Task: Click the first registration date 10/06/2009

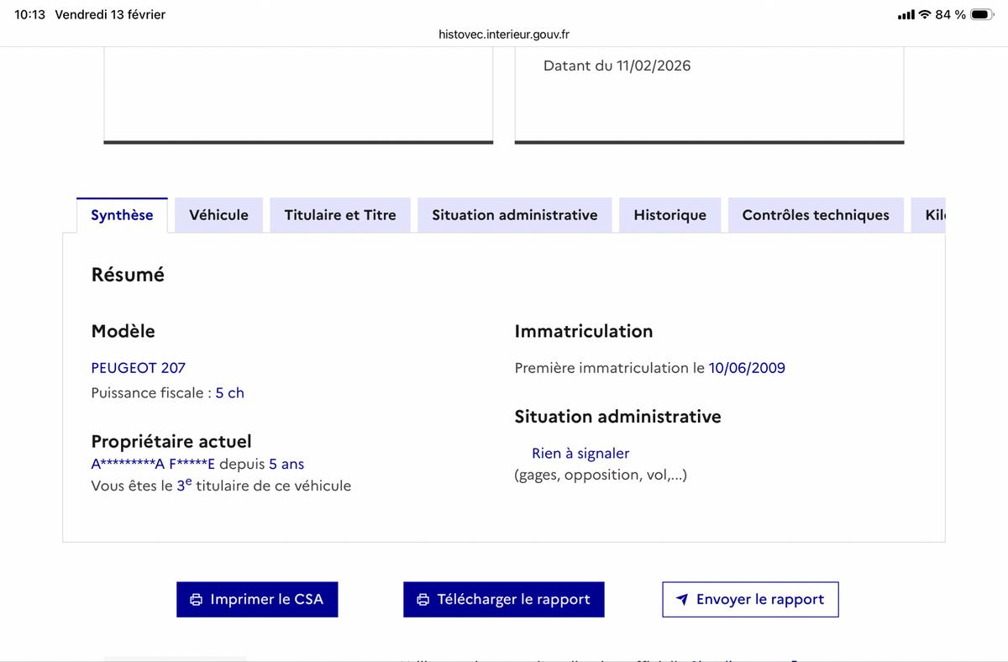Action: click(x=747, y=368)
